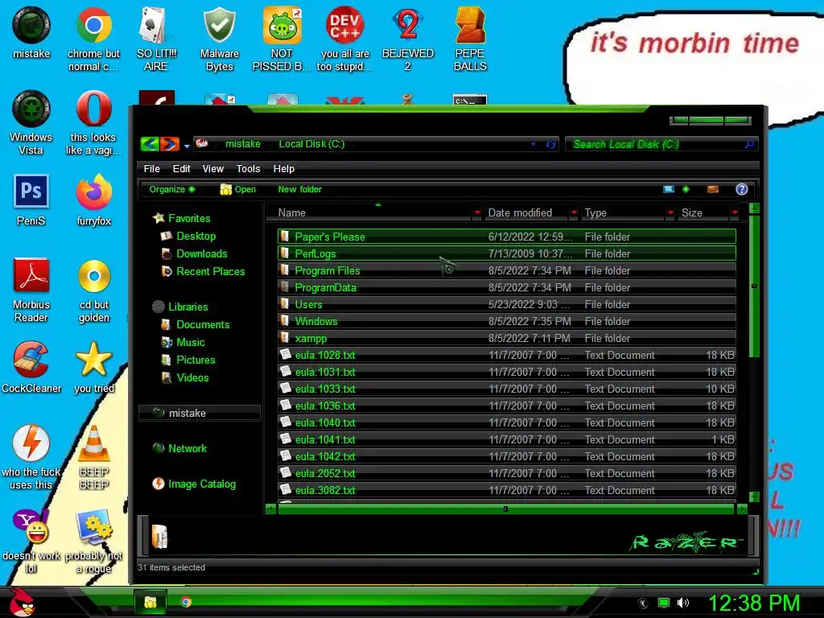Launch the DEV C++ desktop shortcut
This screenshot has height=618, width=824.
(344, 38)
